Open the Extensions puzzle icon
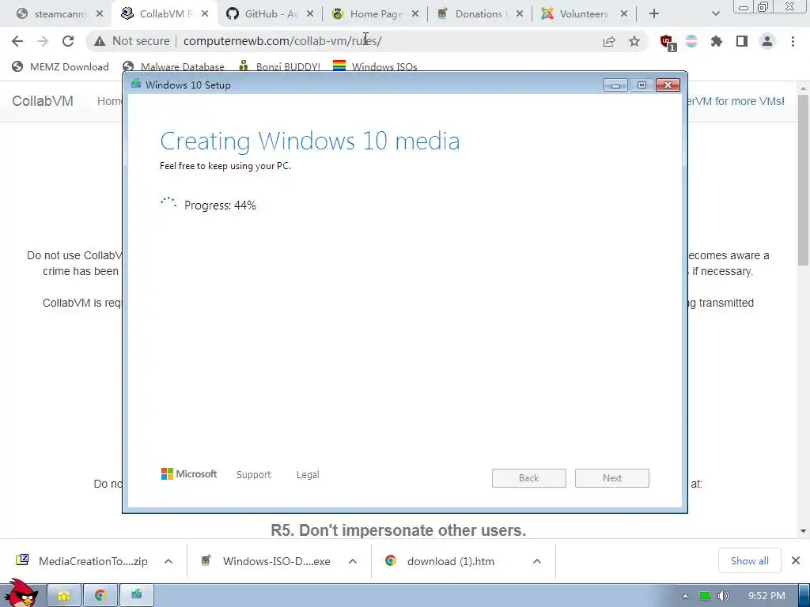810x607 pixels. pos(717,42)
